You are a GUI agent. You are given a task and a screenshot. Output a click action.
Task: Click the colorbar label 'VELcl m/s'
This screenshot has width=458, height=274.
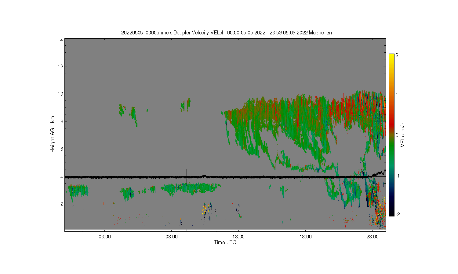(403, 135)
